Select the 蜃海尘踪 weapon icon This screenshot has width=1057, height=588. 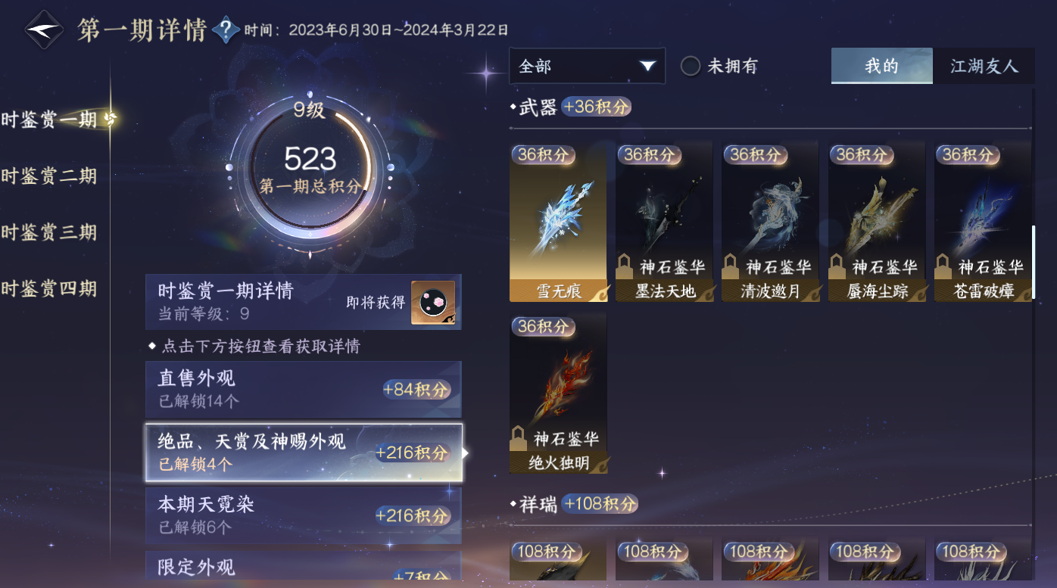coord(877,221)
